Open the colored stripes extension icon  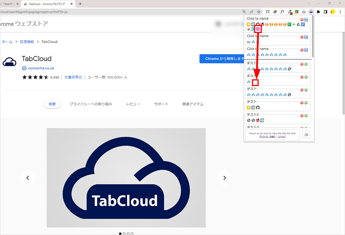297,12
